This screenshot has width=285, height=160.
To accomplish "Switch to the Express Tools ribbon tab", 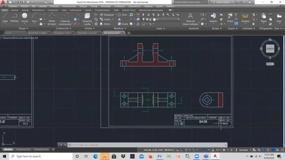I will tap(129, 10).
